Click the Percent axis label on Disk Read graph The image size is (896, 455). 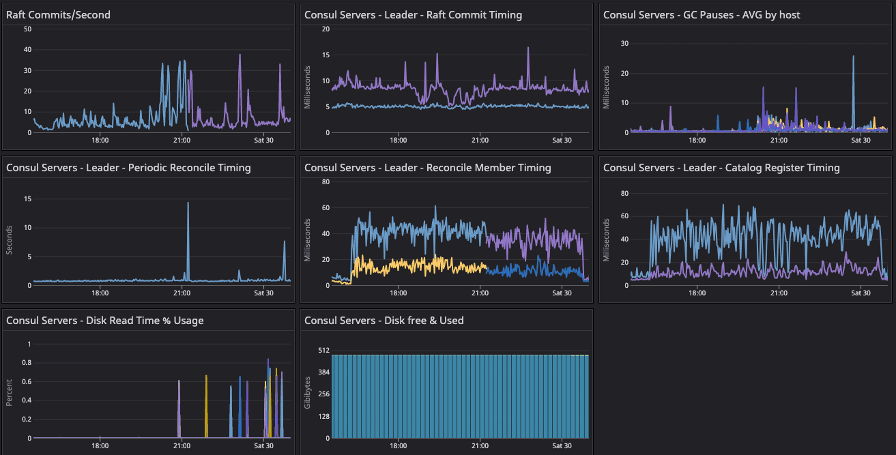(10, 393)
